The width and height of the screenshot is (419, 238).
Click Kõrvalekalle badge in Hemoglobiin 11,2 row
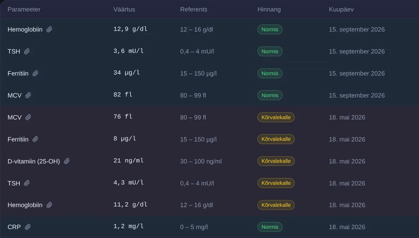276,205
